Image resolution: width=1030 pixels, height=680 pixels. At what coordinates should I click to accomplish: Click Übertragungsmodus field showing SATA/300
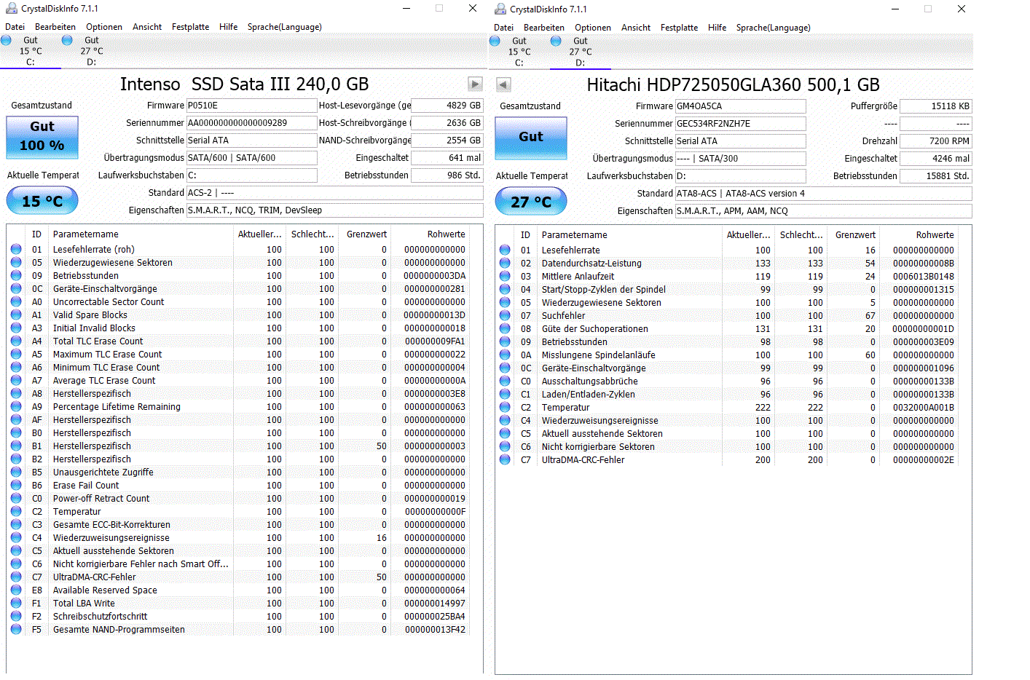(x=740, y=159)
